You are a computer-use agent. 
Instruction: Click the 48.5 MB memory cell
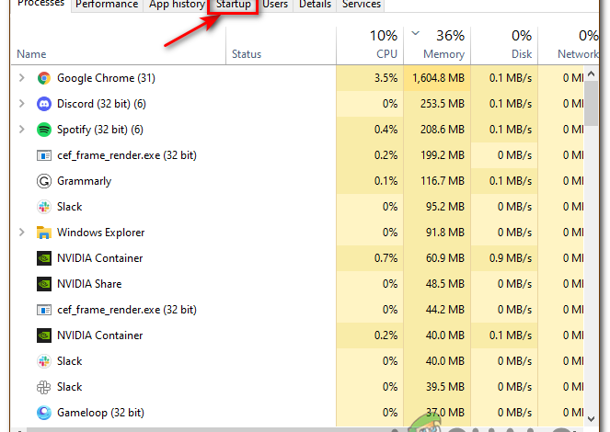437,284
